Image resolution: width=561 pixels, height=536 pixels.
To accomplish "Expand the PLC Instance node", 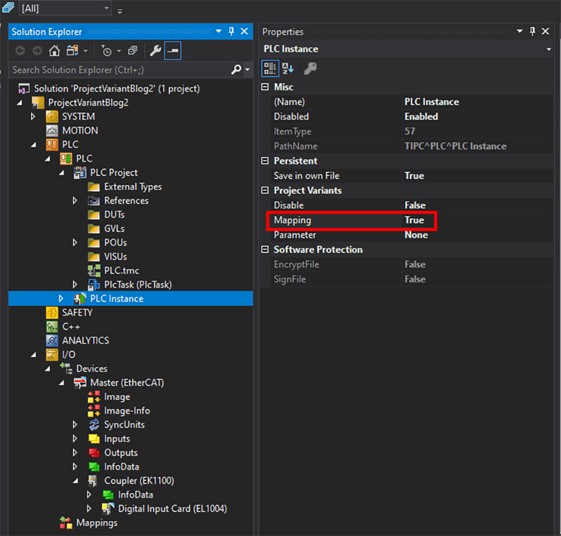I will pyautogui.click(x=61, y=299).
